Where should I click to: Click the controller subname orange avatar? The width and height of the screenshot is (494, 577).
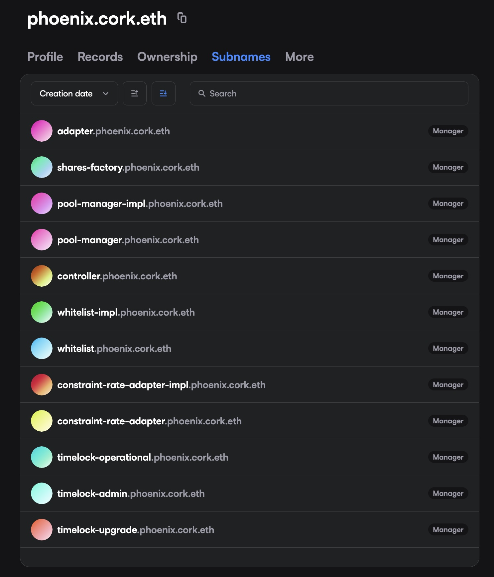point(42,276)
